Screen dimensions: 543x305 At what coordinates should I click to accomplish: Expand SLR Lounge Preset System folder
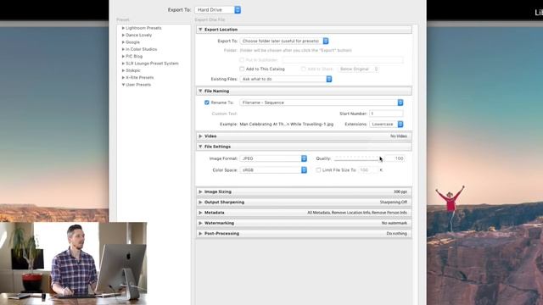click(123, 64)
